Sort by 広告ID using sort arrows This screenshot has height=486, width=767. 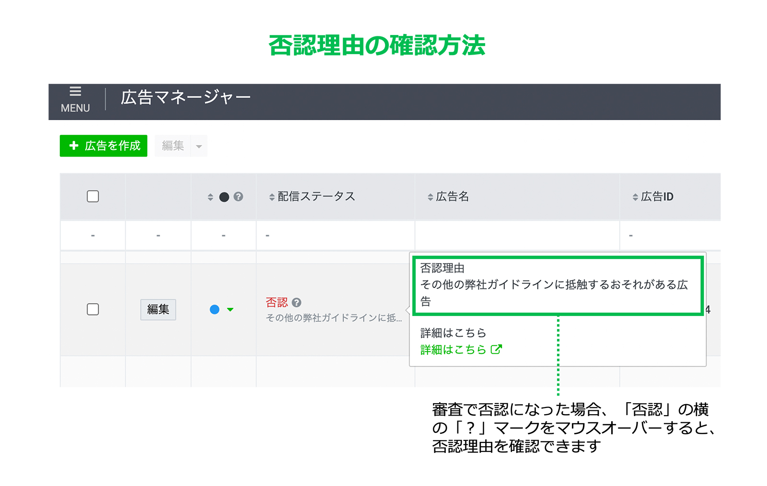pos(635,197)
